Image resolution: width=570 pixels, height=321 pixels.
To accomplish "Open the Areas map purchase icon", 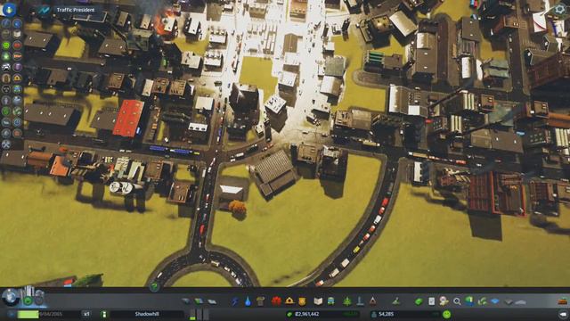I will [x=469, y=301].
